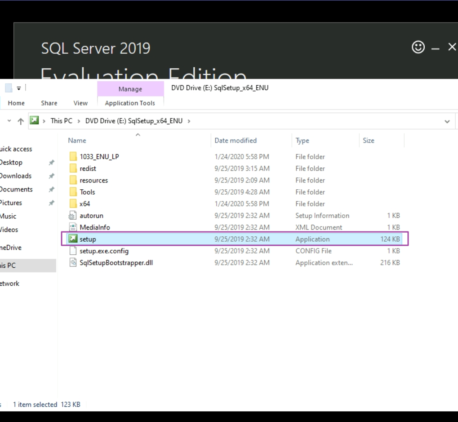The height and width of the screenshot is (422, 458).
Task: Click the pin icon beside Pictures
Action: 51,203
